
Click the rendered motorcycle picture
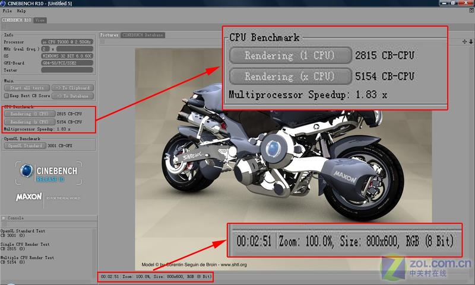click(283, 159)
